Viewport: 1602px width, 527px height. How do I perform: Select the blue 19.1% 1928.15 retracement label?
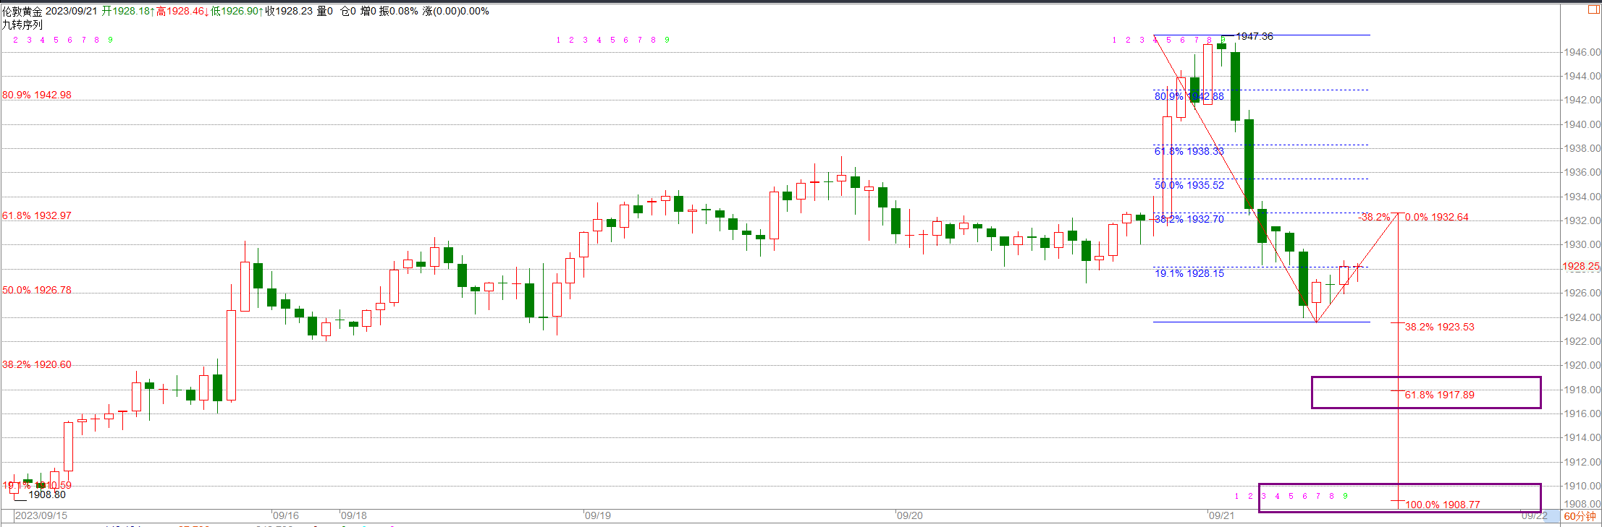(x=1189, y=273)
